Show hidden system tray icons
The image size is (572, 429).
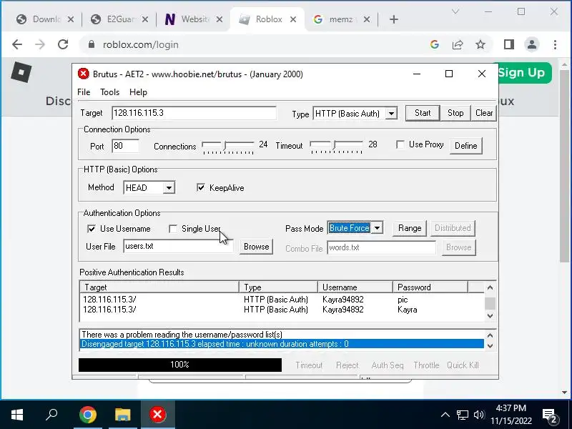(x=445, y=415)
